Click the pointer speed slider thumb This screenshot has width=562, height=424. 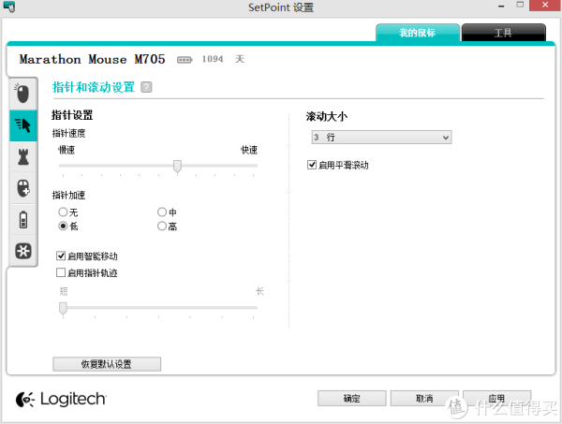pos(177,167)
